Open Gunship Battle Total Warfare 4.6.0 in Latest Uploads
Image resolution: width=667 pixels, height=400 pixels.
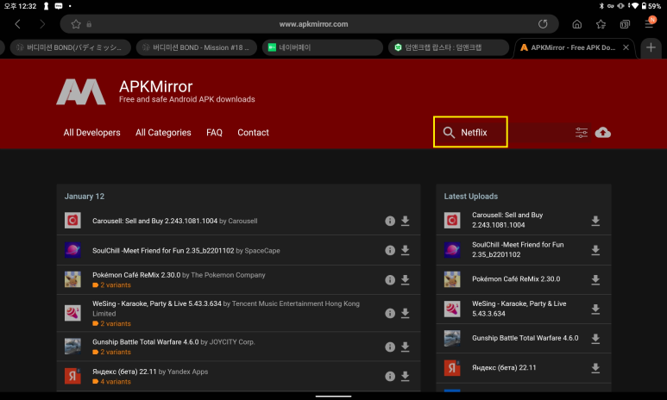tap(525, 339)
